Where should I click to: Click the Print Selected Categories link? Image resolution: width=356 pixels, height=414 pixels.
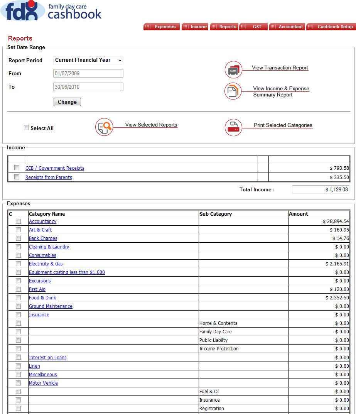(x=283, y=125)
